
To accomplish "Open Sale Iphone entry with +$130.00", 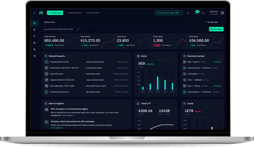I will (x=202, y=62).
